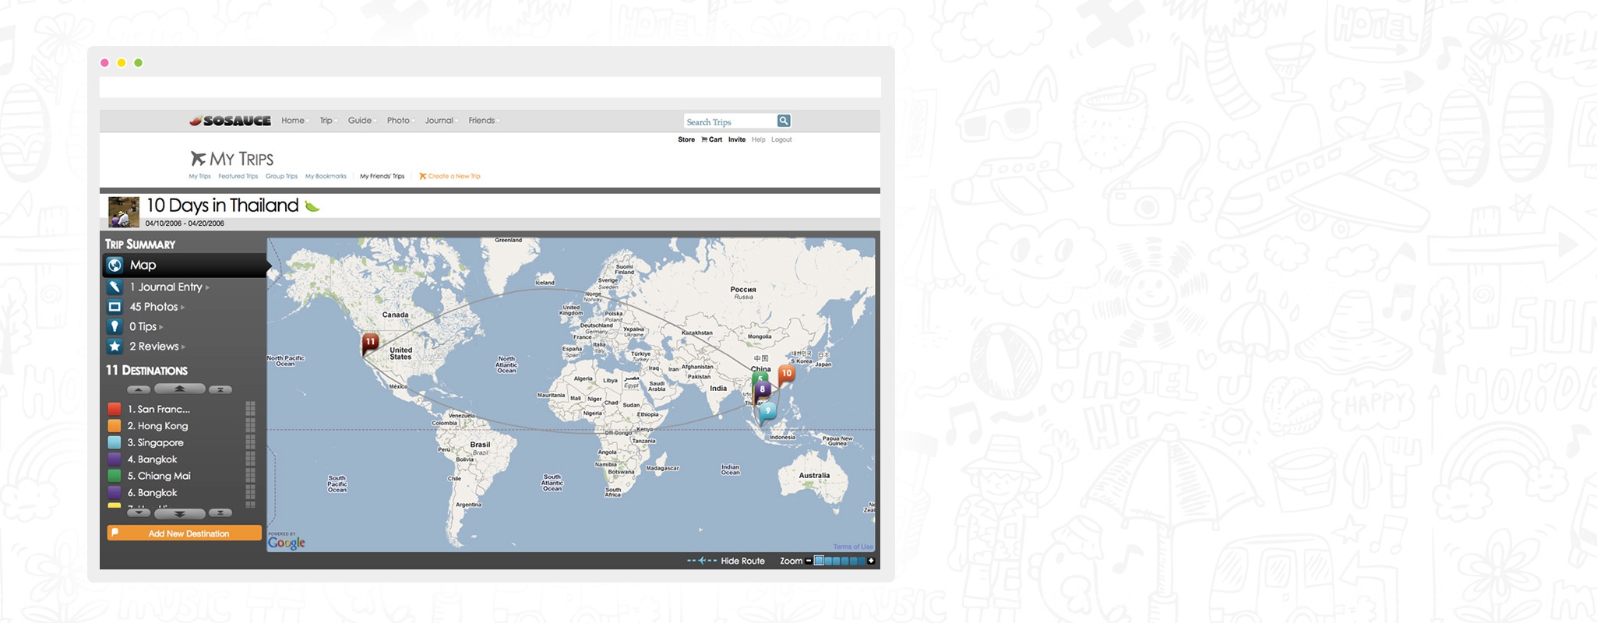Click the Google logo on map
This screenshot has width=1597, height=623.
(x=286, y=541)
